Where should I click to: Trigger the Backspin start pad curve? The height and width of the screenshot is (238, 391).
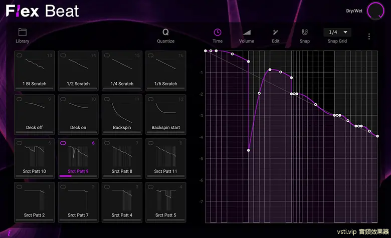tap(165, 108)
